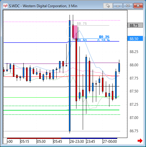Click the window title S.WDC Western Digital
Screen dimensions: 146x147
(43, 6)
